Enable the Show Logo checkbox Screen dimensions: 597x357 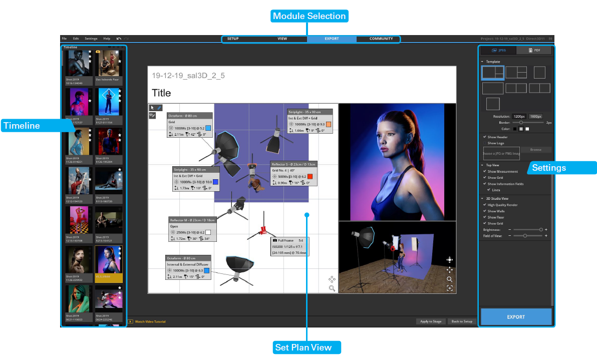484,143
